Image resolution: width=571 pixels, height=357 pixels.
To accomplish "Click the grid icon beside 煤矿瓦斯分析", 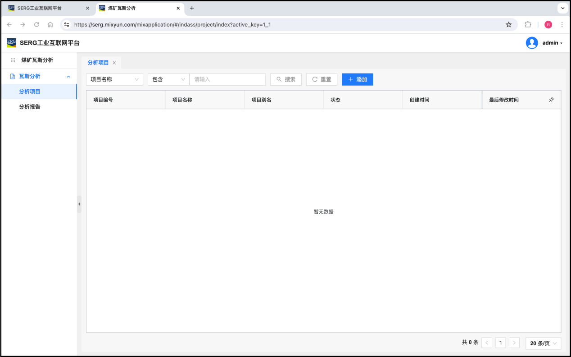I will 13,60.
